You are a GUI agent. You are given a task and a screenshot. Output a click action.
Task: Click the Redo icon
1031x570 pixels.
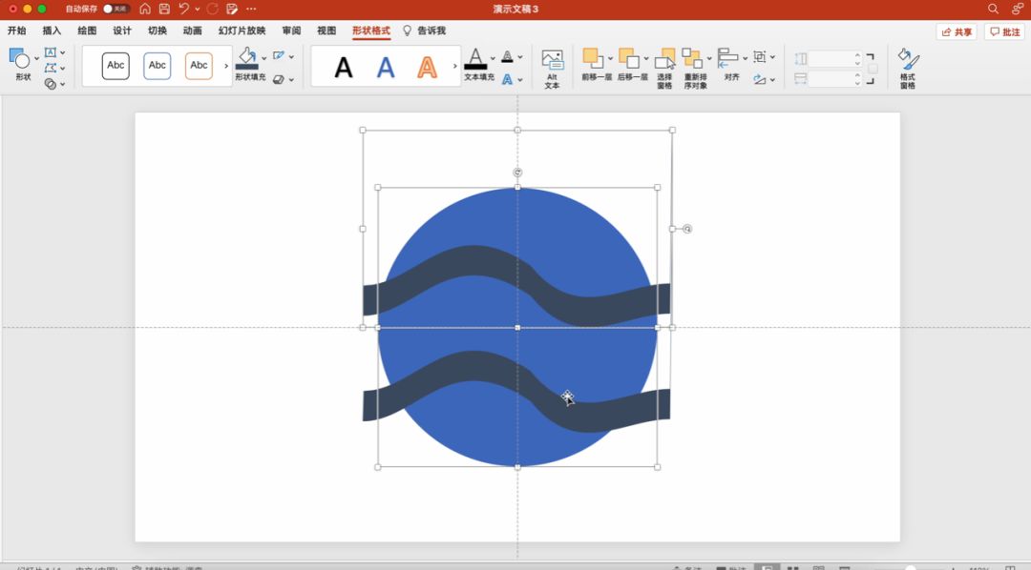coord(212,9)
